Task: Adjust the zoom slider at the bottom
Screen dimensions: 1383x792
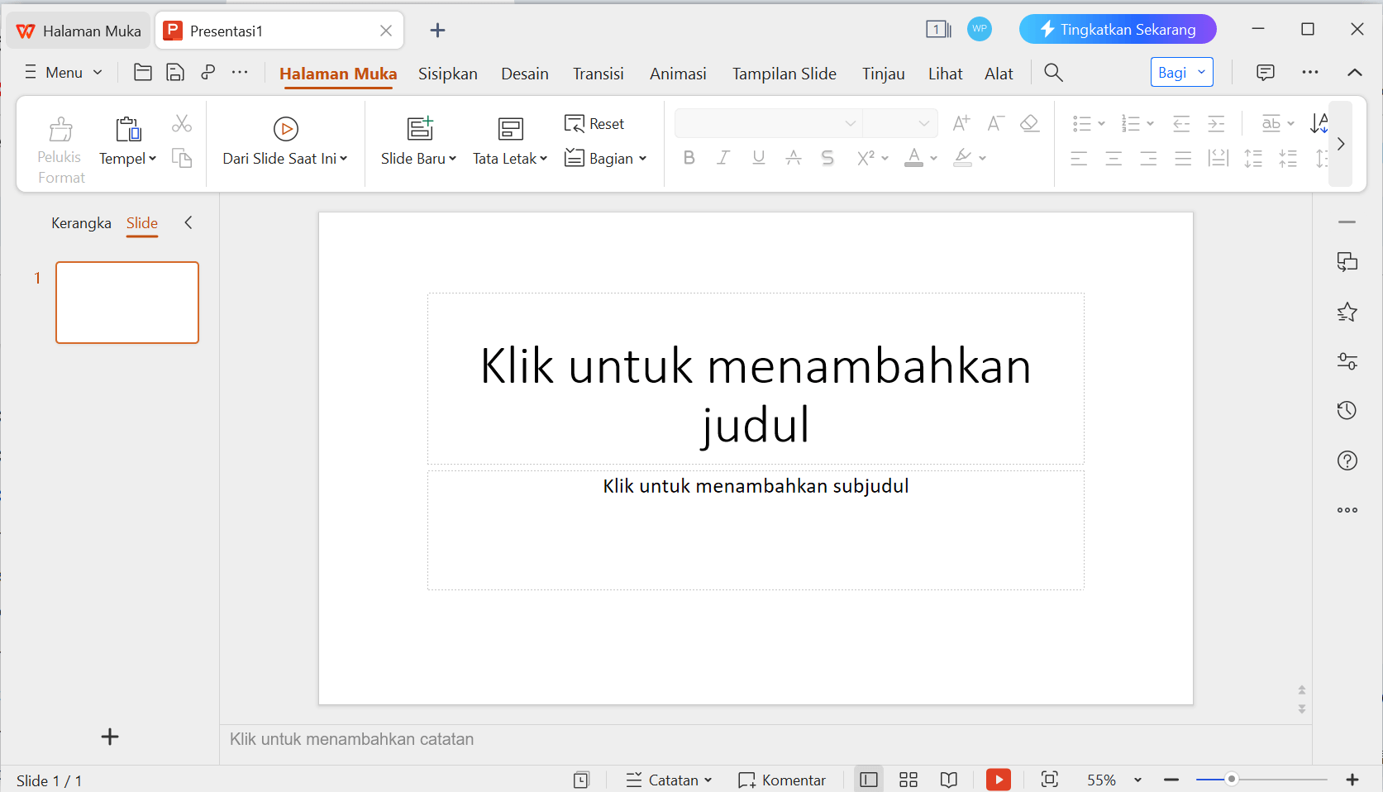Action: click(x=1232, y=778)
